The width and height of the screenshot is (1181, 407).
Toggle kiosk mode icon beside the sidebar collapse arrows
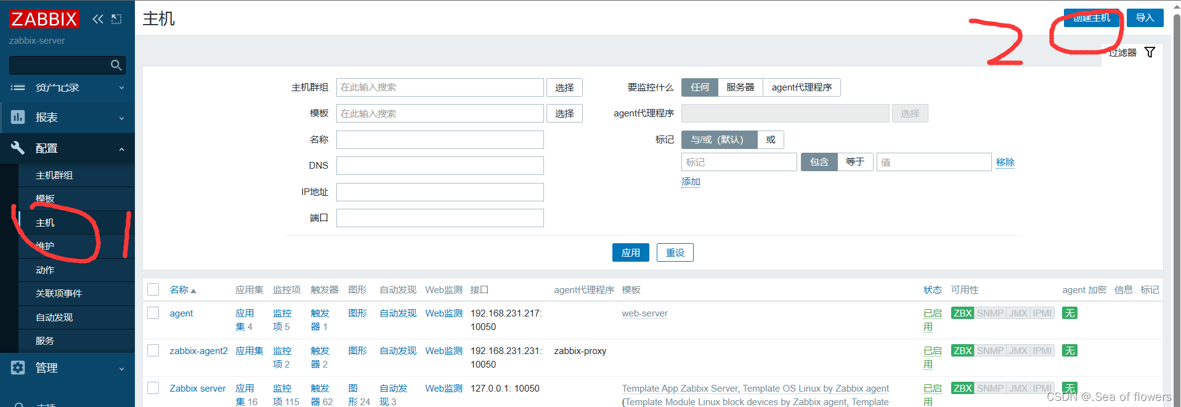pyautogui.click(x=116, y=19)
